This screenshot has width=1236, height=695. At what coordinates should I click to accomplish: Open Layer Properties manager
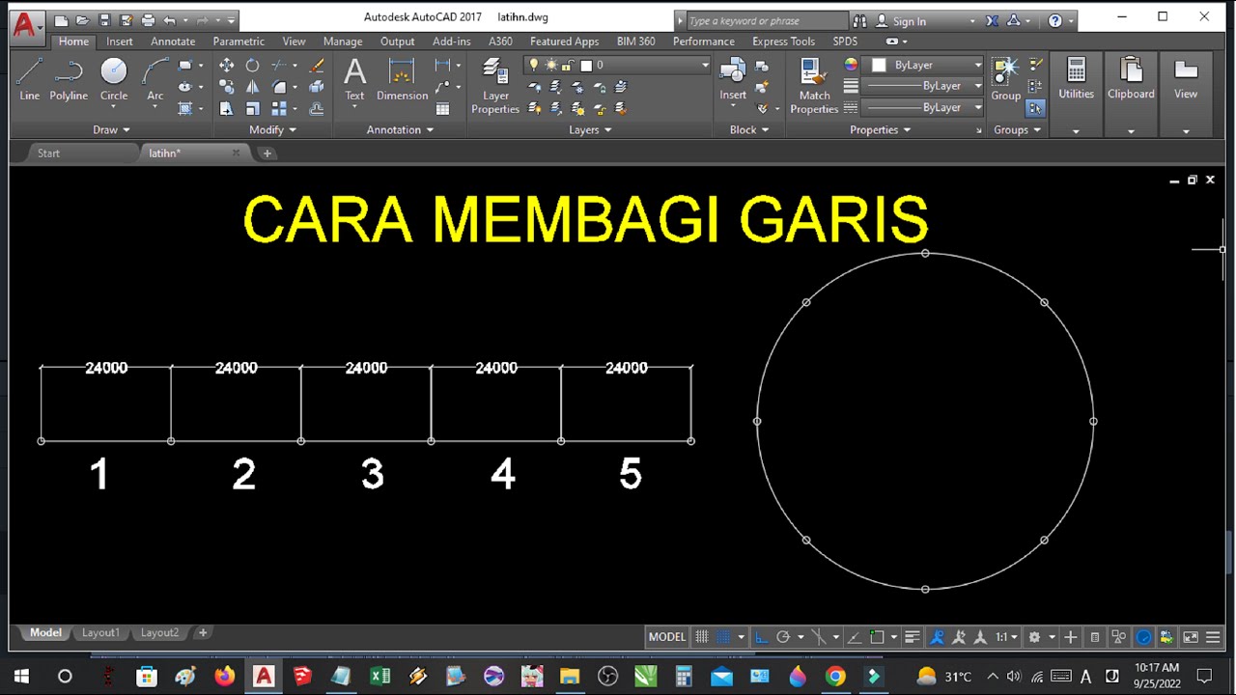click(x=495, y=86)
